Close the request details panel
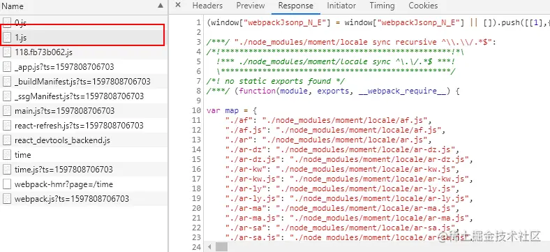This screenshot has width=550, height=252. (x=178, y=6)
